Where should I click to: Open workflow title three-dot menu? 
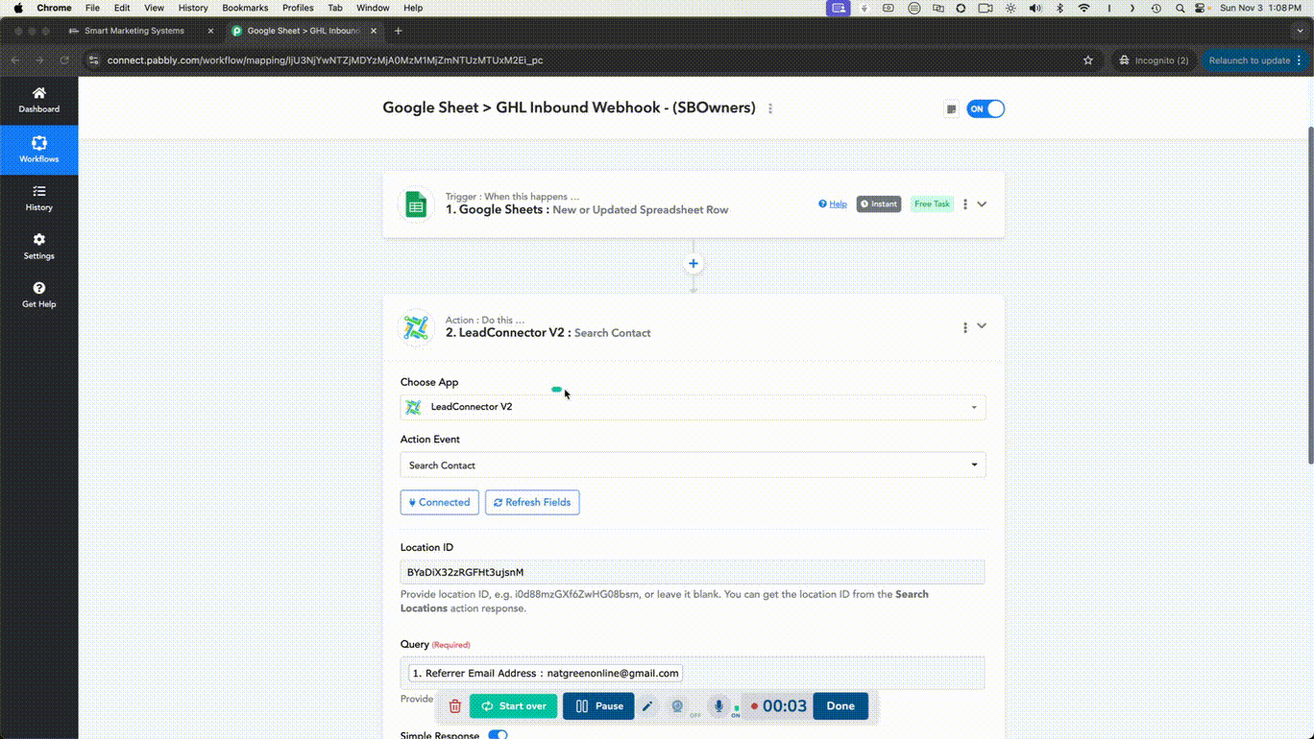[770, 108]
